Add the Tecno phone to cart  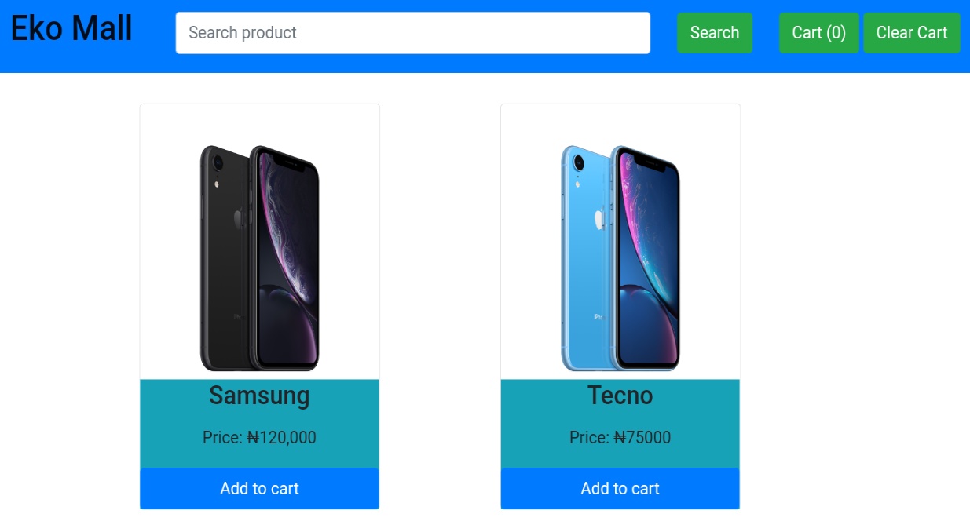[x=620, y=488]
